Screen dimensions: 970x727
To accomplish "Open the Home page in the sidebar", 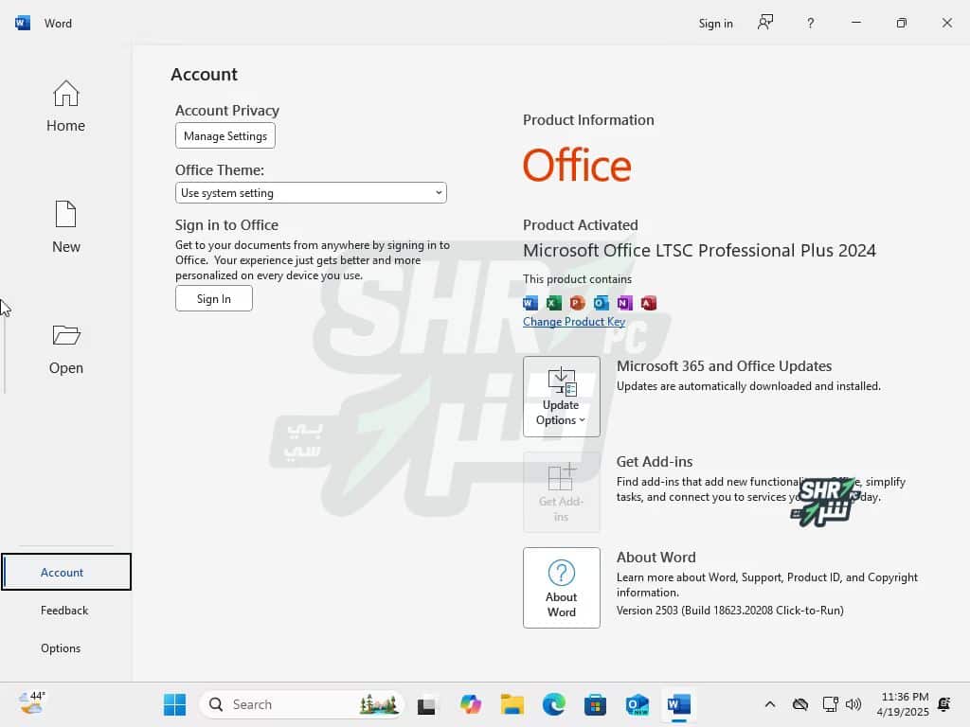I will (x=65, y=106).
